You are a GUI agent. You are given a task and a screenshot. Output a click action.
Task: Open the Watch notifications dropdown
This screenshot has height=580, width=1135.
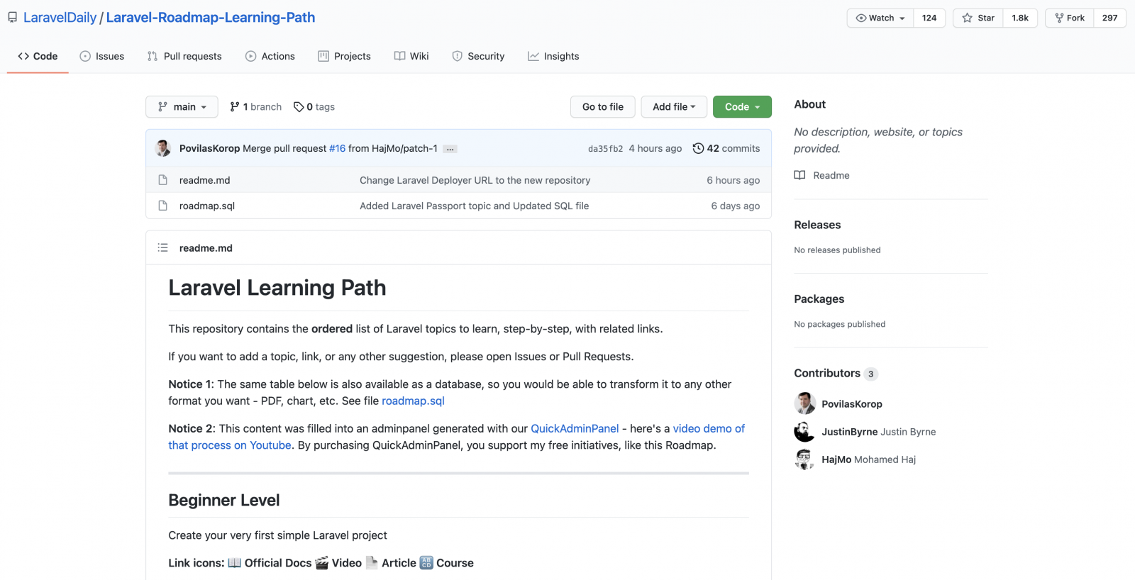click(x=880, y=18)
